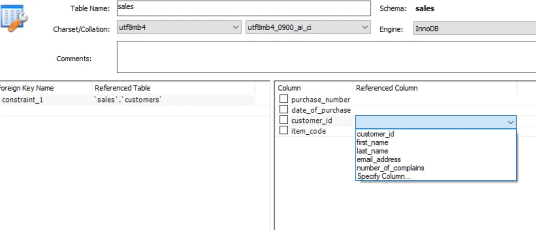
Task: Click the Specify Column... option
Action: 384,177
